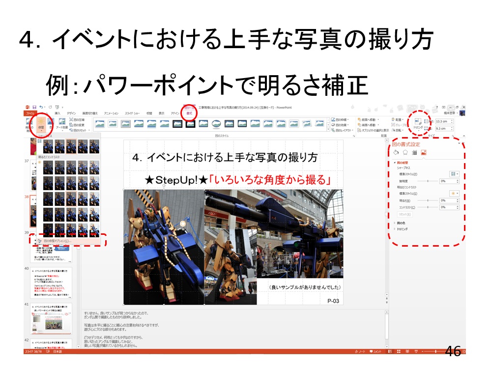The width and height of the screenshot is (491, 367).
Task: Expand the トリミング section in format pane
Action: click(394, 229)
